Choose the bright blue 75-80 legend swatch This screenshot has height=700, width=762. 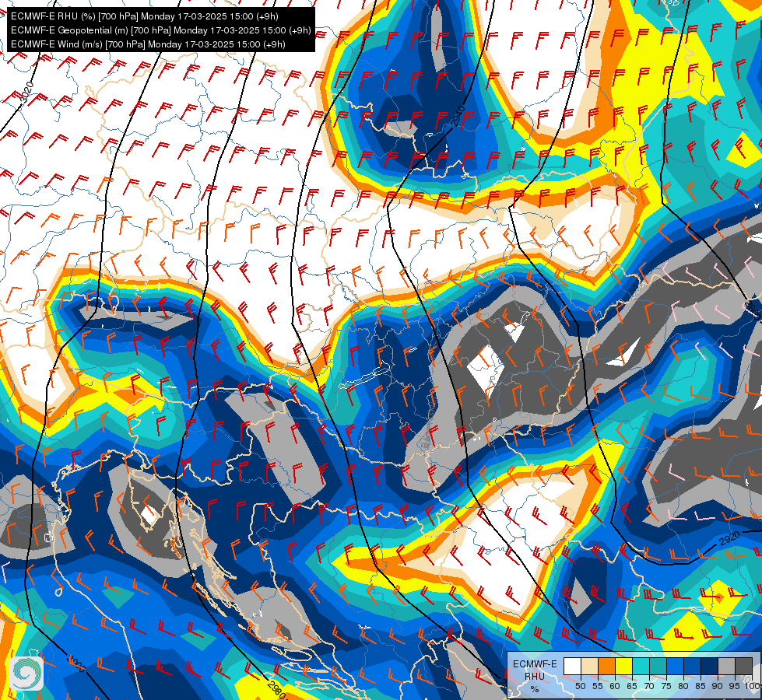pyautogui.click(x=676, y=666)
